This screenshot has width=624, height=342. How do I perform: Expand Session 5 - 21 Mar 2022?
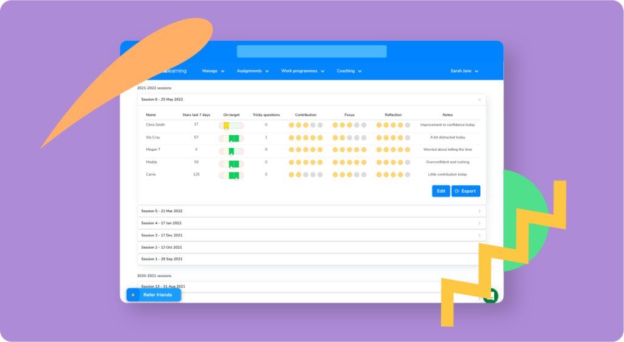pyautogui.click(x=479, y=211)
